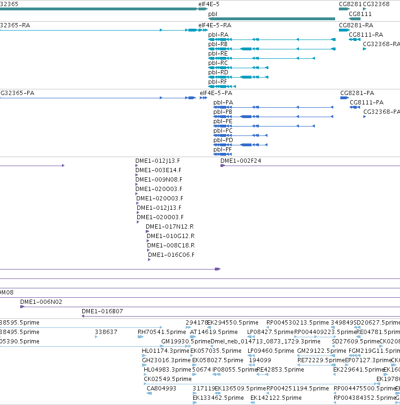Screen dimensions: 400x405
Task: Select EST LP09460.5prime
Action: click(271, 351)
